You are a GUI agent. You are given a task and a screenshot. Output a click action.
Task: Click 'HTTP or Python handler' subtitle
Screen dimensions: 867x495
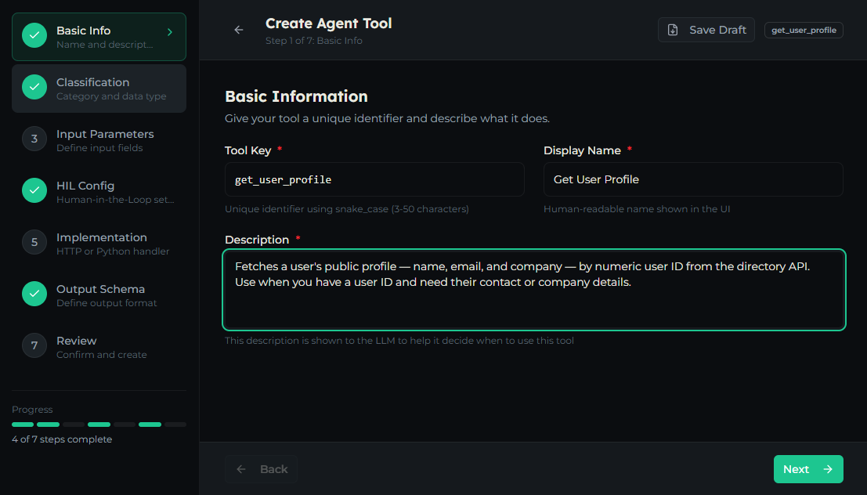point(113,251)
